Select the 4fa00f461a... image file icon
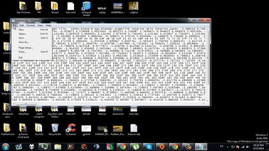This screenshot has width=269, height=151. pyautogui.click(x=118, y=8)
